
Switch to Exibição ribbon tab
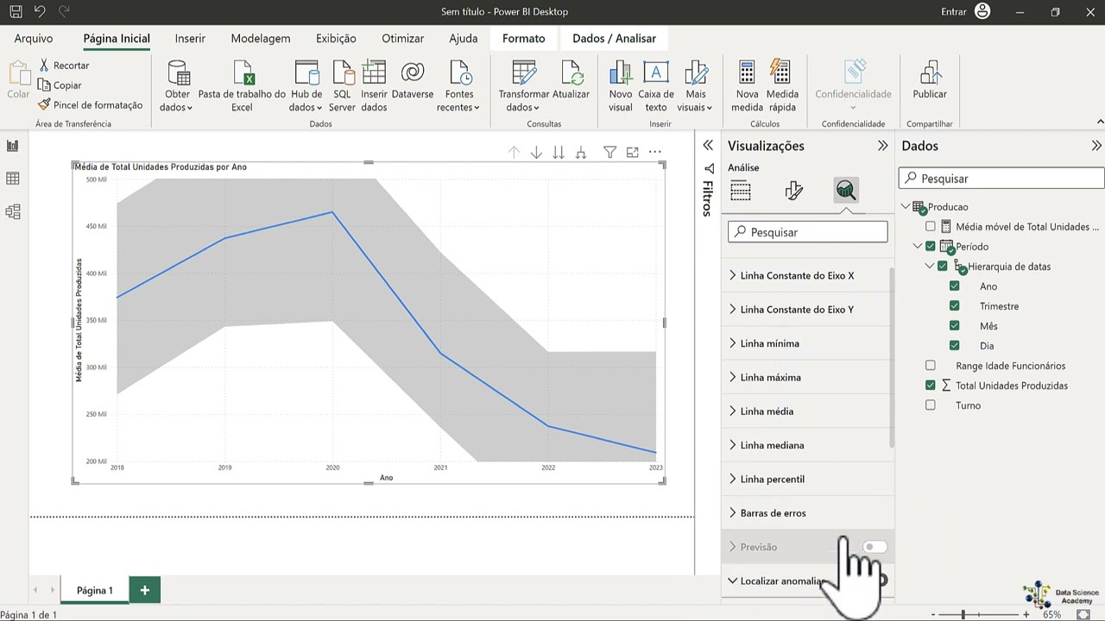[336, 39]
